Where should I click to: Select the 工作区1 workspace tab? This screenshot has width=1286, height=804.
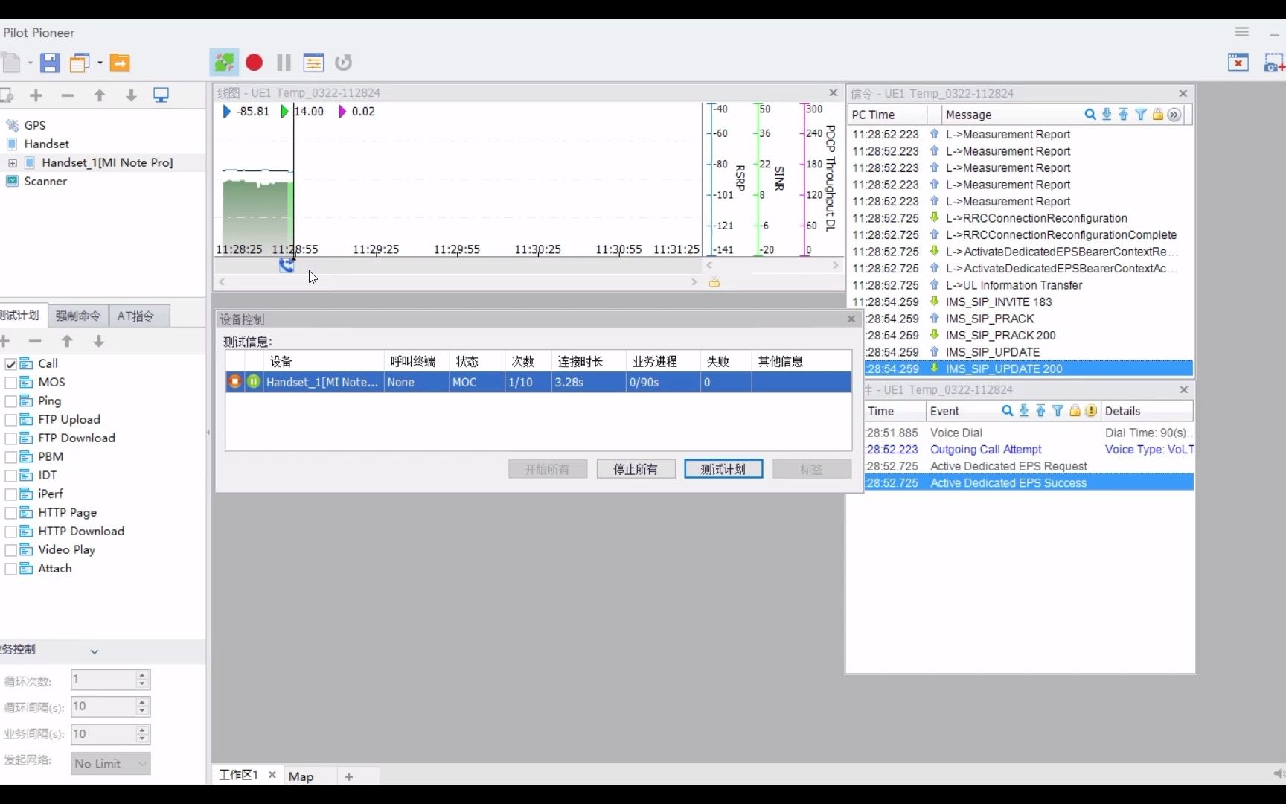[x=238, y=775]
